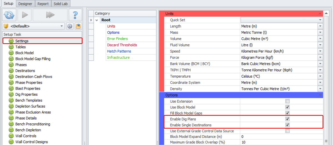
Task: Click green check icon beside Tables
Action: tap(11, 47)
